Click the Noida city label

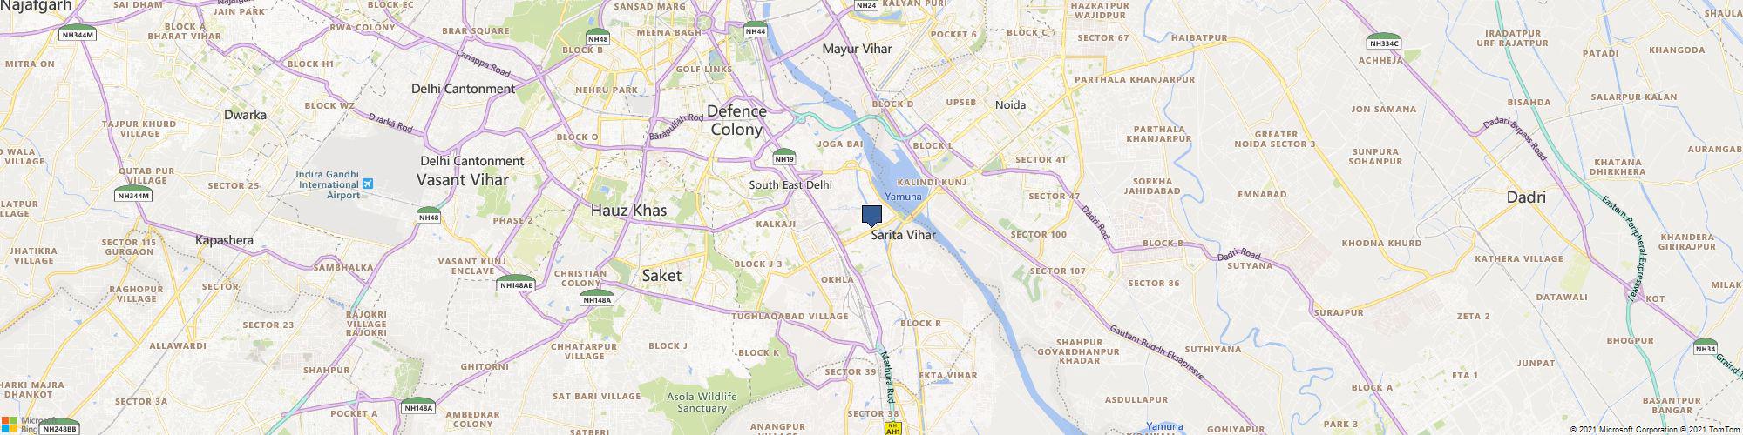[1010, 104]
